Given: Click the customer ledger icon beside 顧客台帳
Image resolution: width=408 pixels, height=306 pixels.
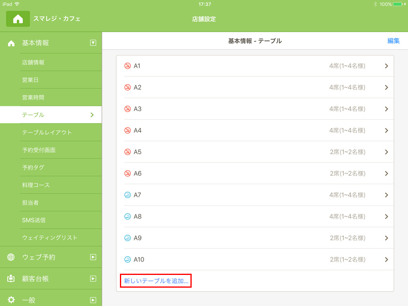Looking at the screenshot, I should [x=11, y=279].
